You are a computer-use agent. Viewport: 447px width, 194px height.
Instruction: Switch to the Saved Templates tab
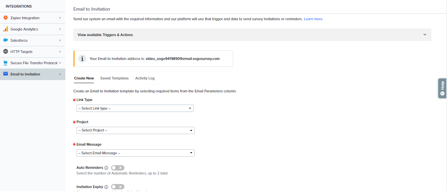(x=114, y=78)
